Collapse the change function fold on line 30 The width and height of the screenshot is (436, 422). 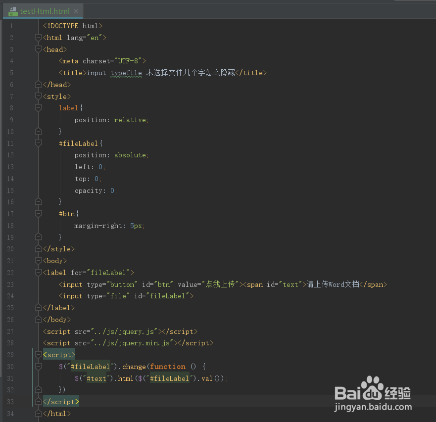[39, 367]
